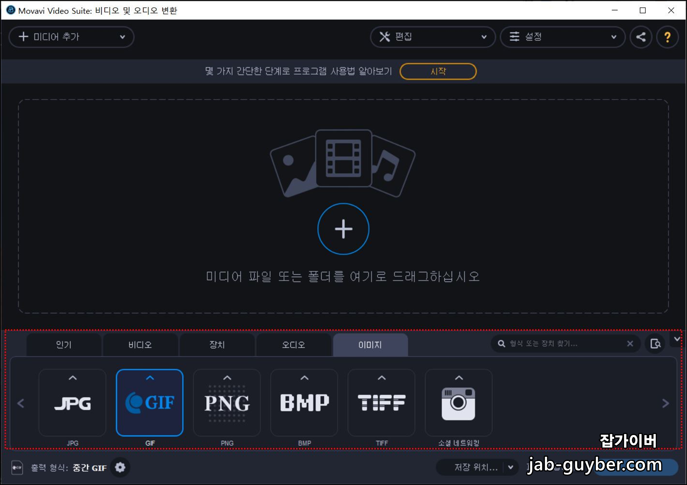The image size is (687, 485).
Task: Expand presets above TIFF tile
Action: pyautogui.click(x=382, y=378)
